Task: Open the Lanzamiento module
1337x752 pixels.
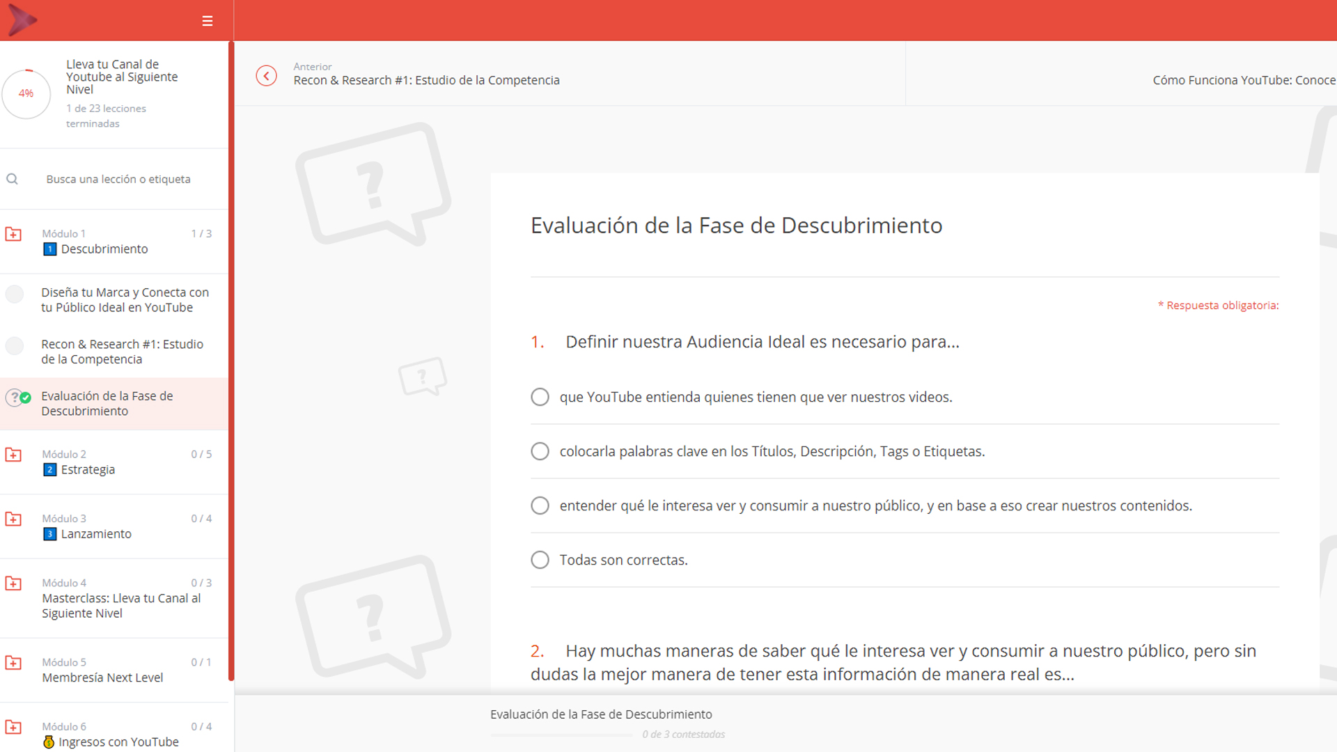Action: coord(114,526)
